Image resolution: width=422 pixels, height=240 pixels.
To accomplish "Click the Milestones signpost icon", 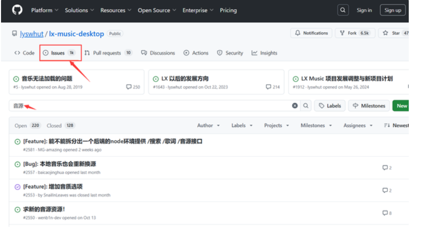I will coord(356,106).
